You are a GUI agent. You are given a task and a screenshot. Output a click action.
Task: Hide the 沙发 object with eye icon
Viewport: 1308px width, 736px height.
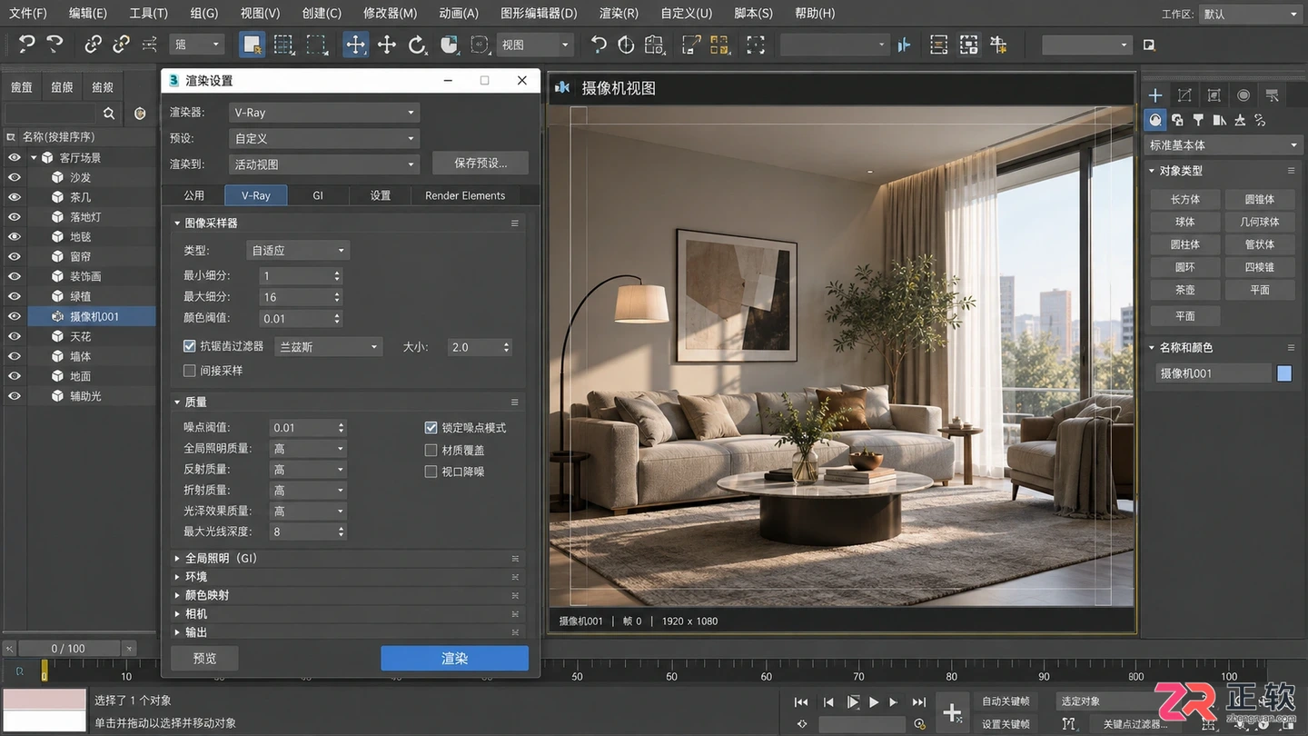click(x=15, y=177)
